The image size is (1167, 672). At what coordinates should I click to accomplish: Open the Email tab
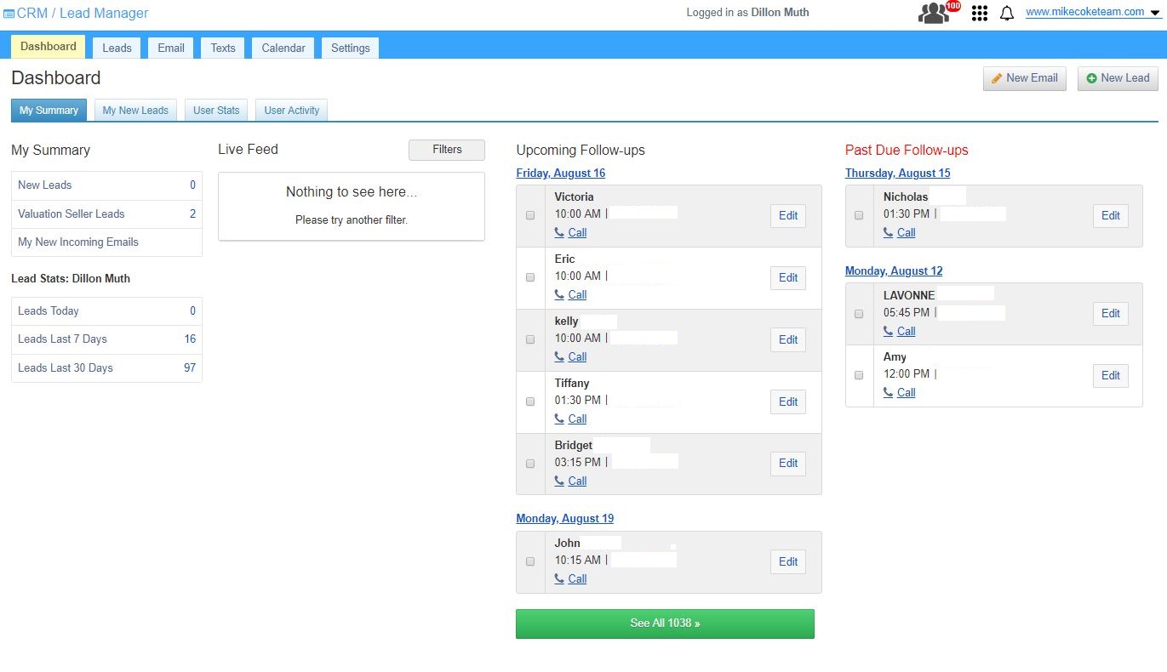(171, 48)
